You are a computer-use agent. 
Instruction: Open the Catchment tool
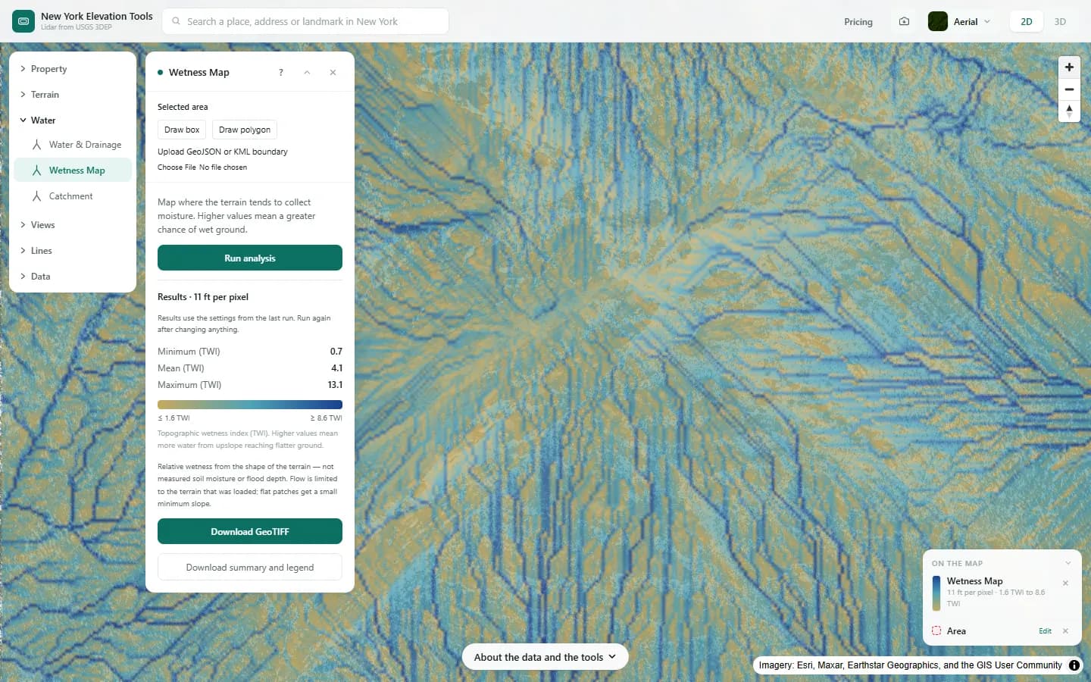(x=73, y=196)
